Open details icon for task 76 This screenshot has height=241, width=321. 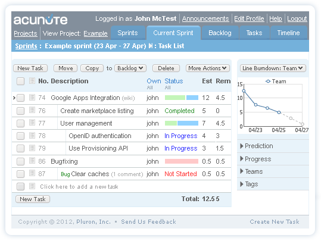(x=32, y=110)
